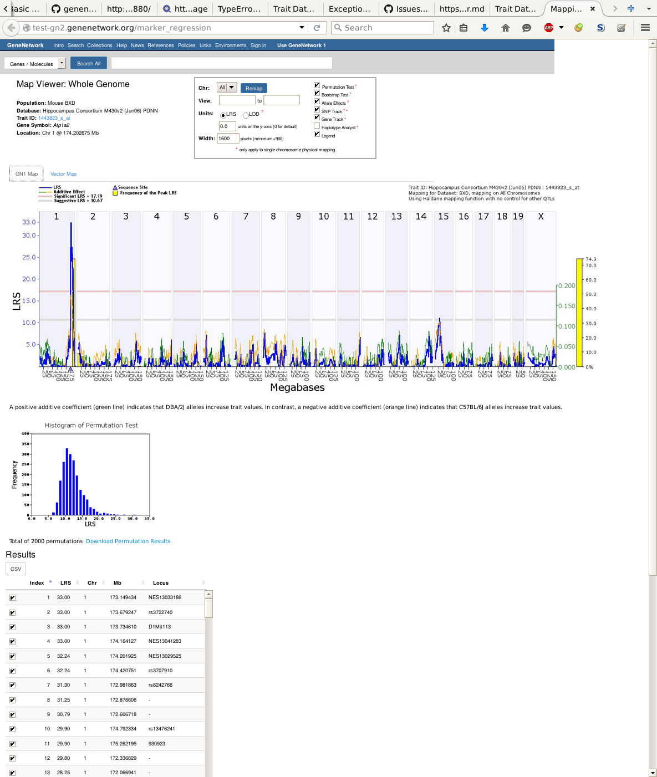Open Download Permutation Results link

tap(128, 541)
